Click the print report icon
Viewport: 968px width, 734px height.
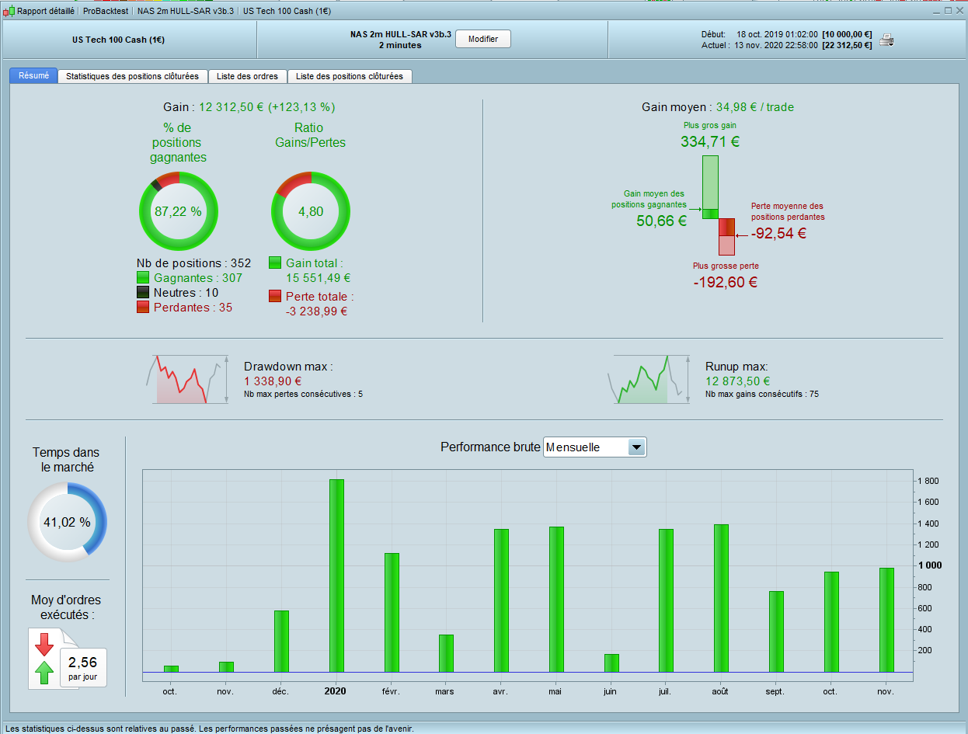[886, 40]
